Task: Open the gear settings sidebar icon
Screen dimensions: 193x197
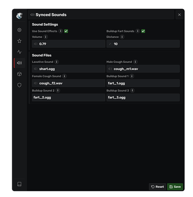Action: coord(19,30)
